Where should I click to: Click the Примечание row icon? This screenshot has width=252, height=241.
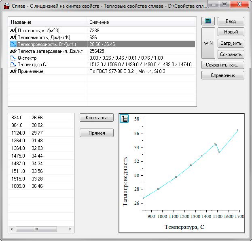(x=13, y=71)
